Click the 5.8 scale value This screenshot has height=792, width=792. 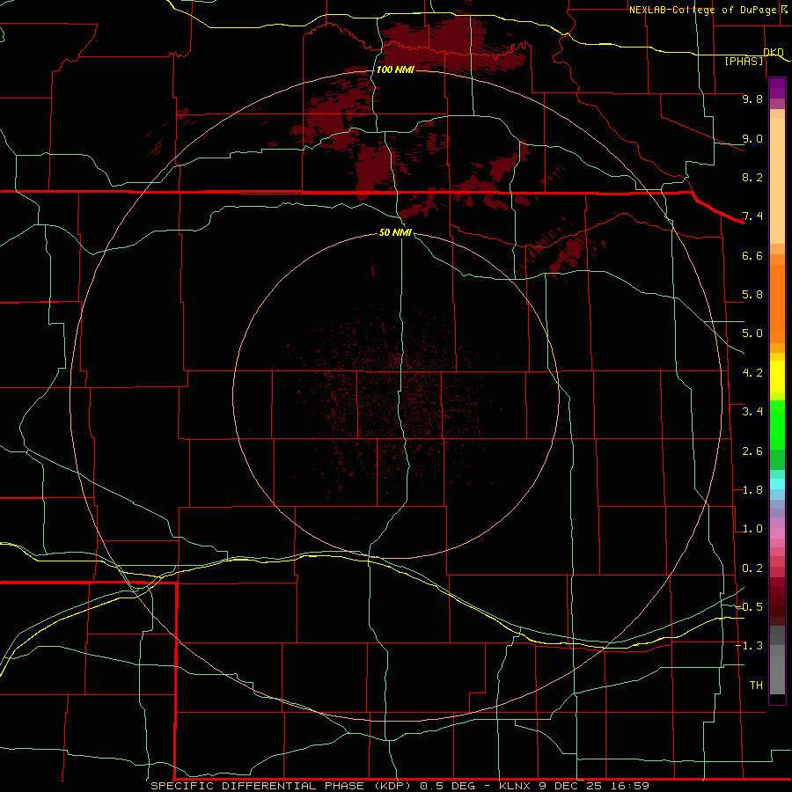(752, 295)
